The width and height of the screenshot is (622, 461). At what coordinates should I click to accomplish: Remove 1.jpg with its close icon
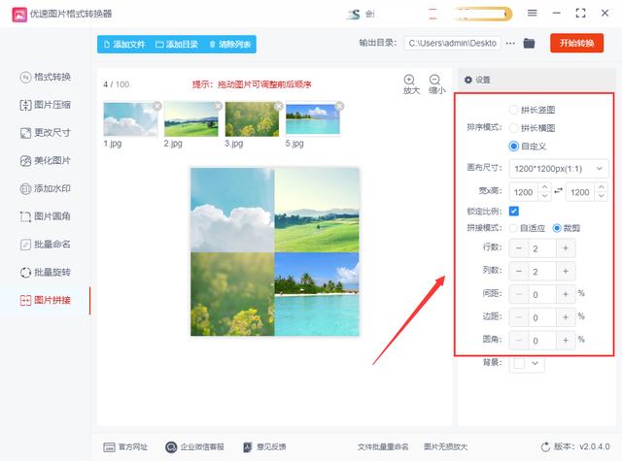[x=157, y=106]
